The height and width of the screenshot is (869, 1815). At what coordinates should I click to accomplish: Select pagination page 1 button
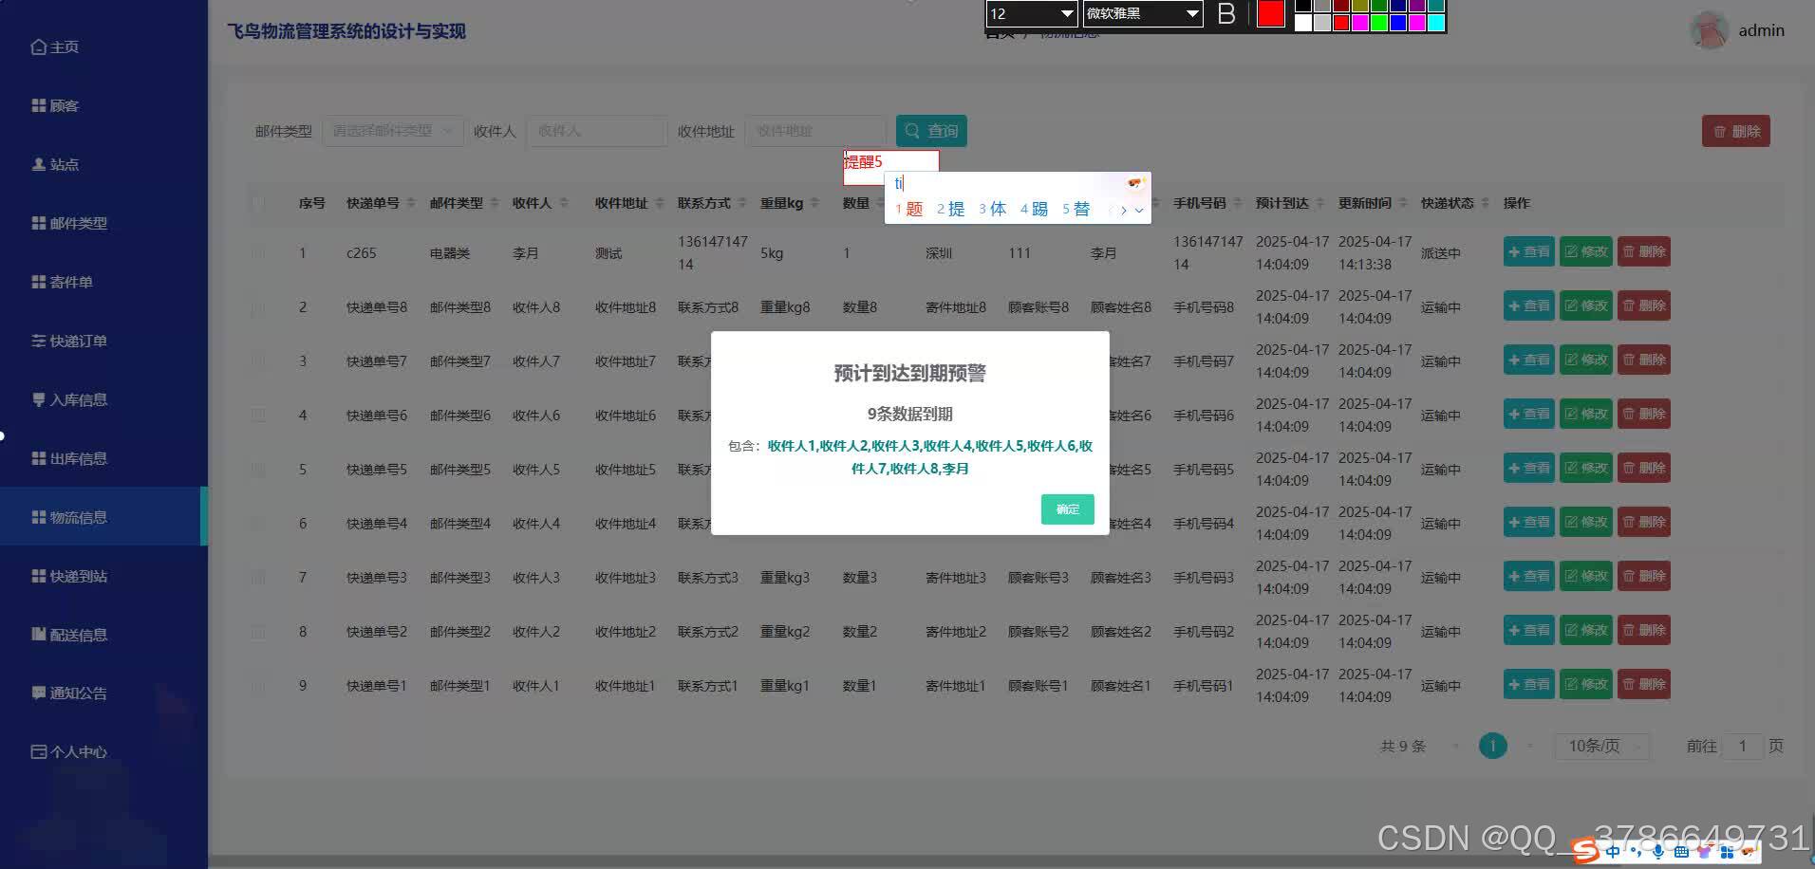point(1492,746)
